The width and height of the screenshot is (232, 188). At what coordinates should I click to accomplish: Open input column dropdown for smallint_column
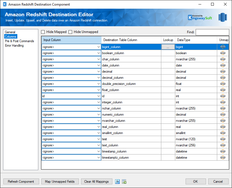99,133
